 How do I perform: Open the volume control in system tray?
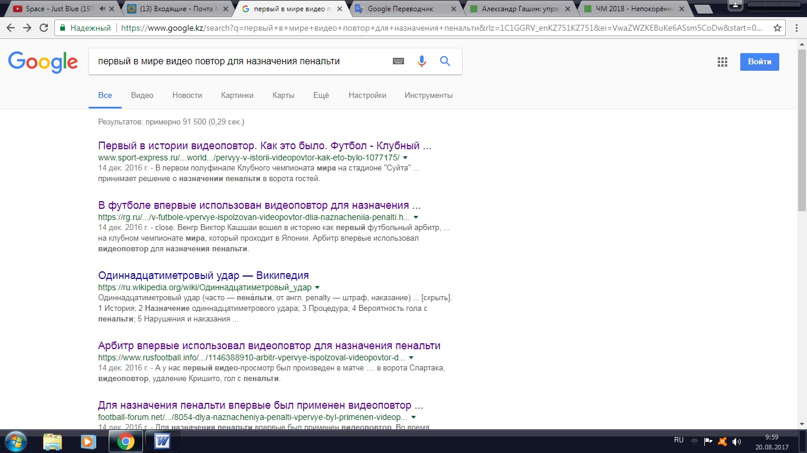(737, 441)
